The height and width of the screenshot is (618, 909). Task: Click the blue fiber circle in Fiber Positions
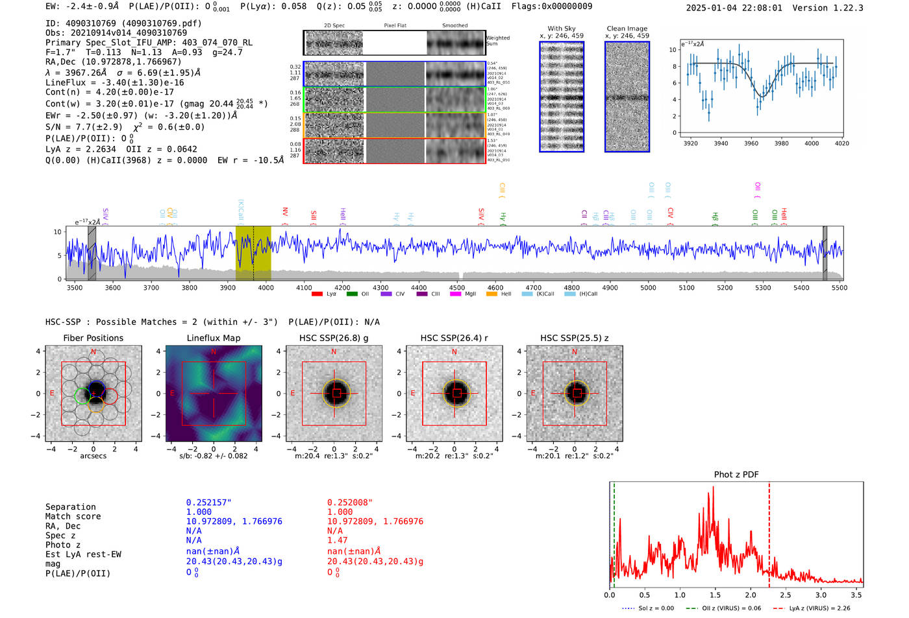click(96, 389)
